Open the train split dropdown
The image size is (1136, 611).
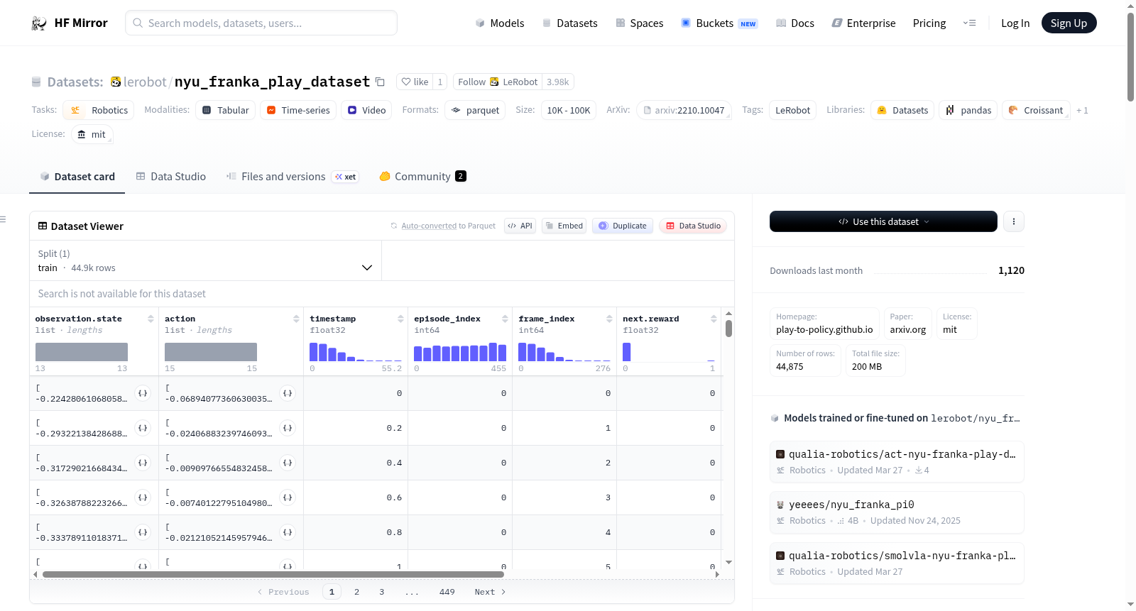205,260
